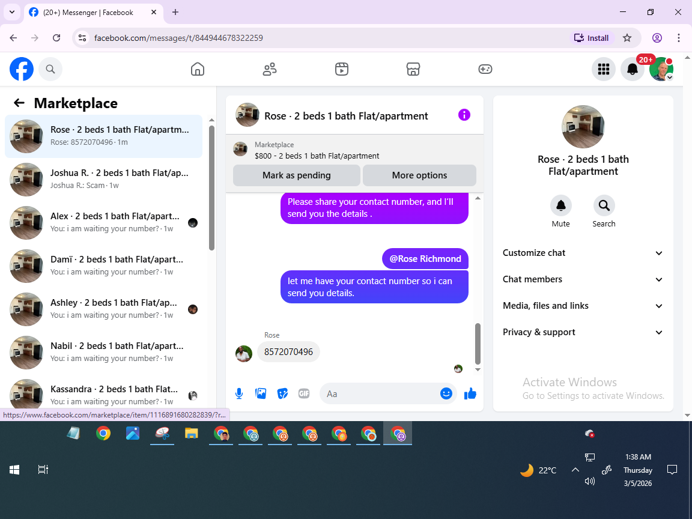Image resolution: width=692 pixels, height=519 pixels.
Task: Open Chrome profile icon in toolbar
Action: pos(657,38)
